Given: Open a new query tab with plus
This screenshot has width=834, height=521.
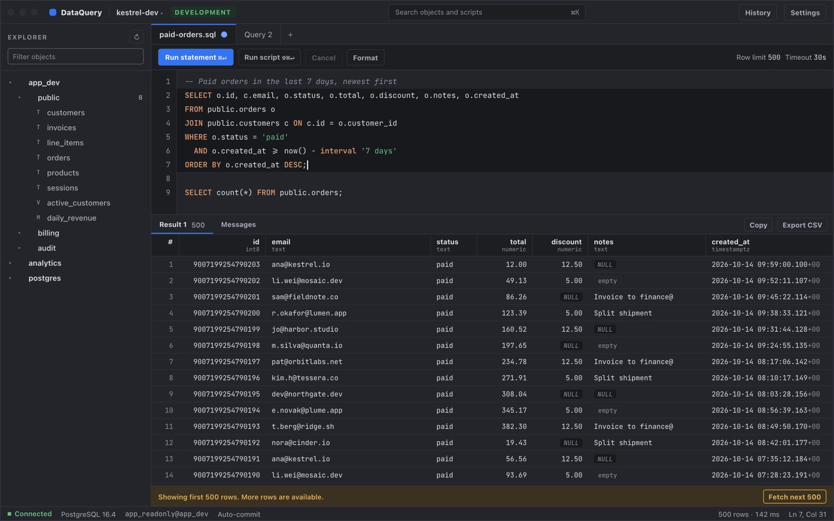Looking at the screenshot, I should point(290,35).
